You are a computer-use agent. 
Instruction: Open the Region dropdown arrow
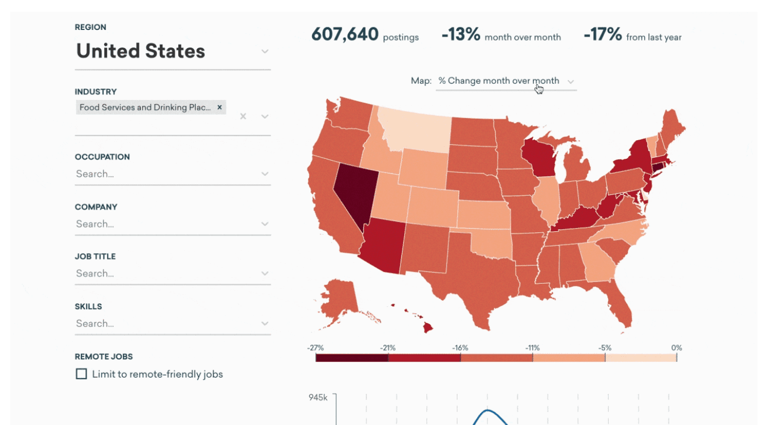pos(264,51)
